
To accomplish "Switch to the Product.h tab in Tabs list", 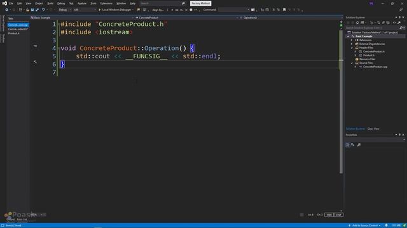I will tap(14, 34).
